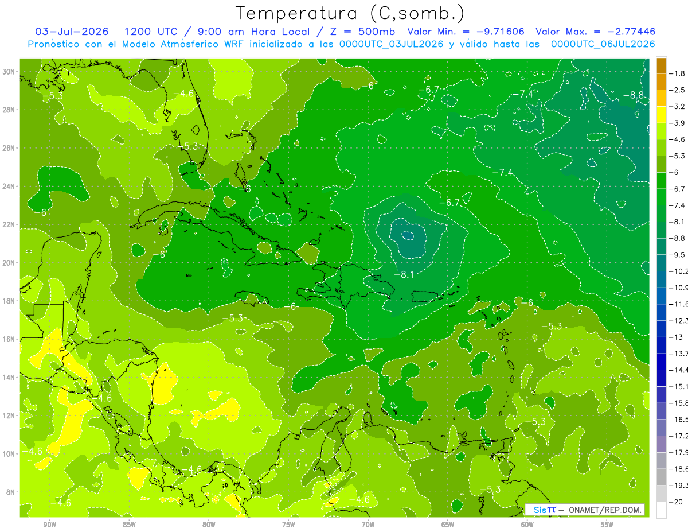
Task: Click the 80W longitude axis label
Action: pyautogui.click(x=209, y=525)
